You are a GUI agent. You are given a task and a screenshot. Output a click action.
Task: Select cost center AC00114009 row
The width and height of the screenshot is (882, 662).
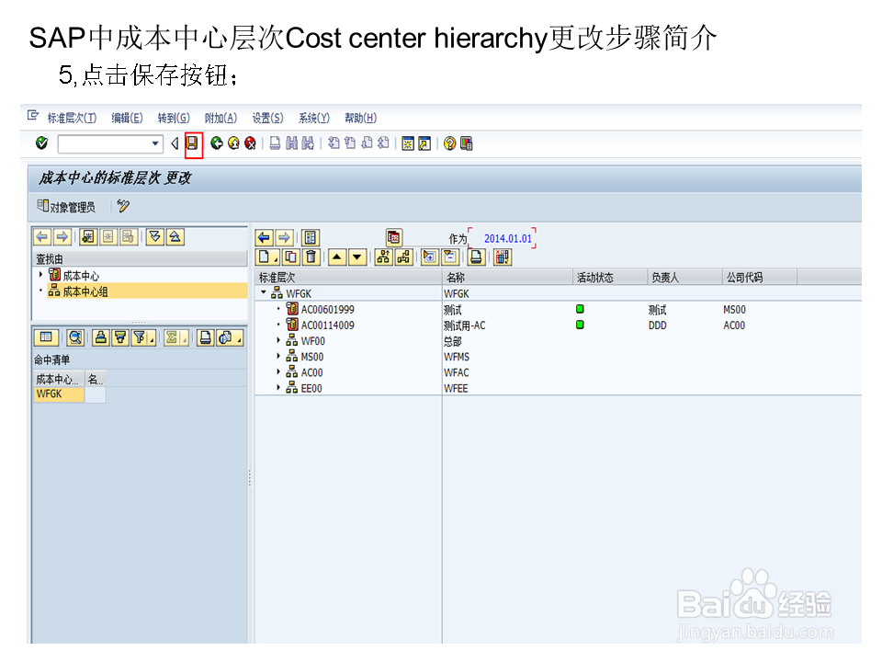[327, 325]
